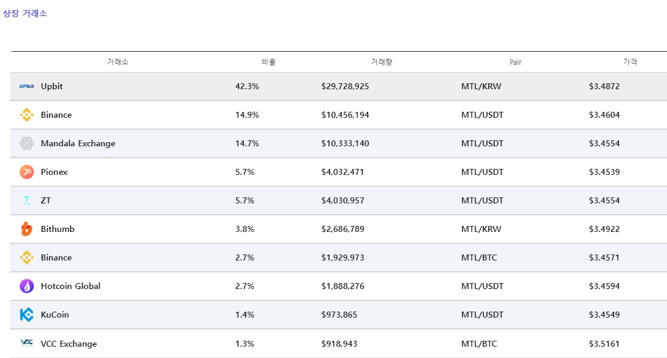Open the KuCoin exchange name link
Viewport: 667px width, 358px height.
pyautogui.click(x=55, y=314)
